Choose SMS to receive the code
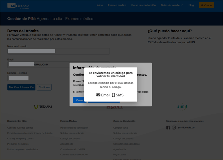 pyautogui.click(x=117, y=95)
